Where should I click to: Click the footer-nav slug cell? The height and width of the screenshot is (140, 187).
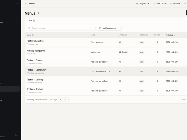coord(97,43)
